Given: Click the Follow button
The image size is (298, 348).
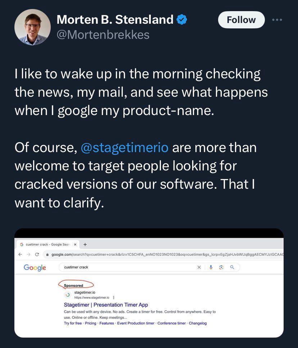Looking at the screenshot, I should tap(241, 20).
